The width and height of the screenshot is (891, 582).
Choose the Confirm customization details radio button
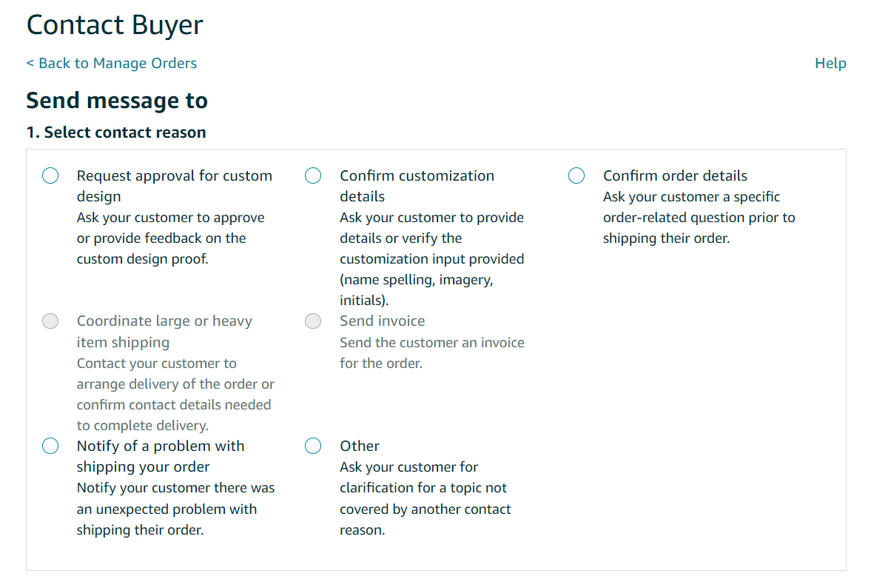click(313, 175)
